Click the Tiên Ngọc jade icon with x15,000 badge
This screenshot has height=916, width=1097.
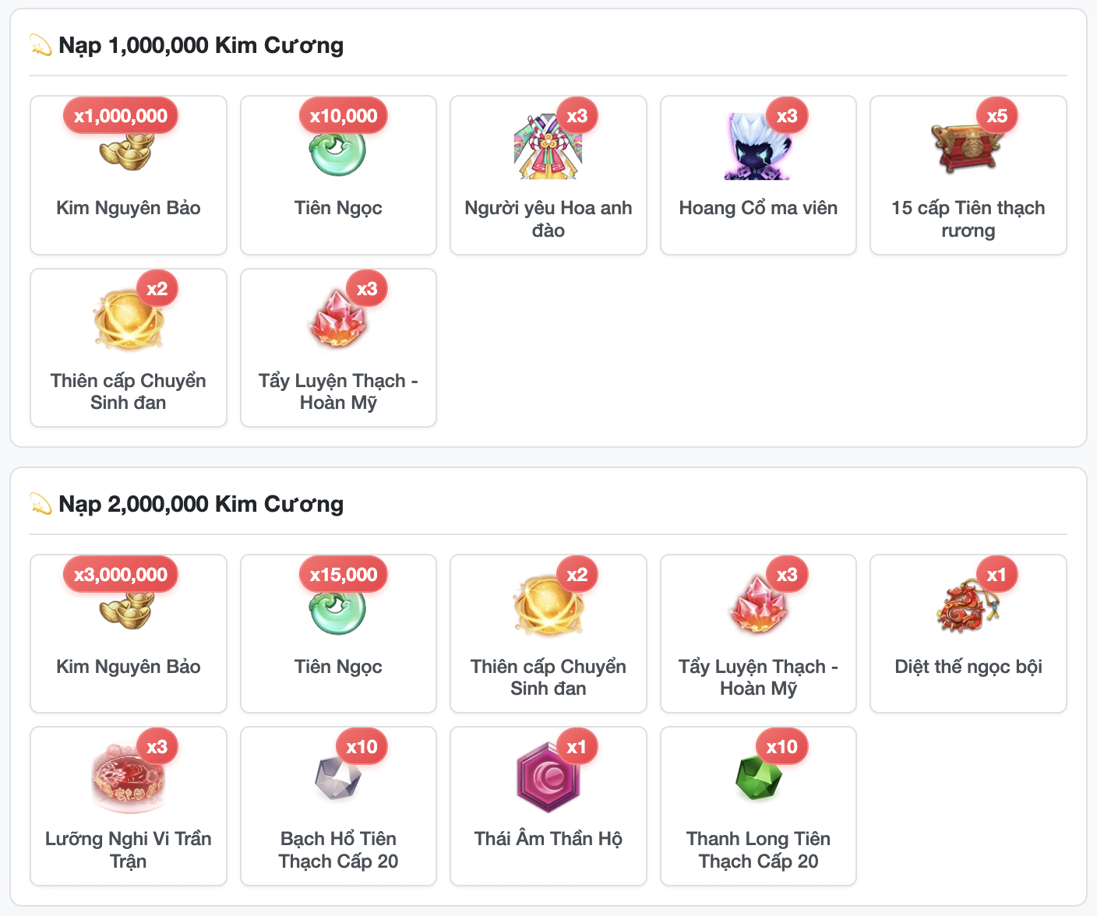(x=338, y=609)
